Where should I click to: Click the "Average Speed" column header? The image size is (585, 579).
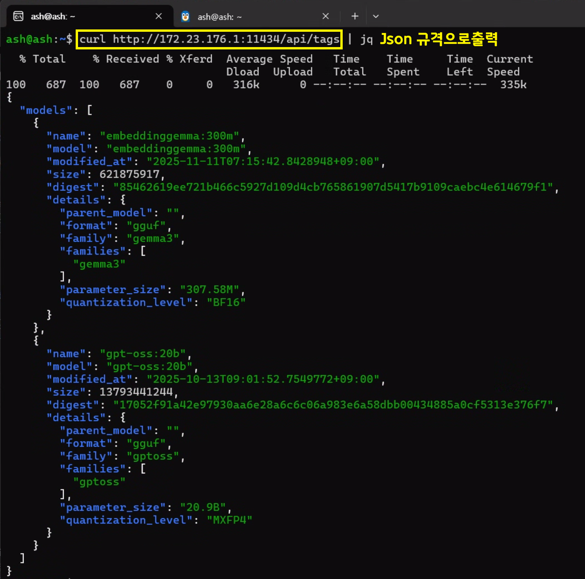269,59
